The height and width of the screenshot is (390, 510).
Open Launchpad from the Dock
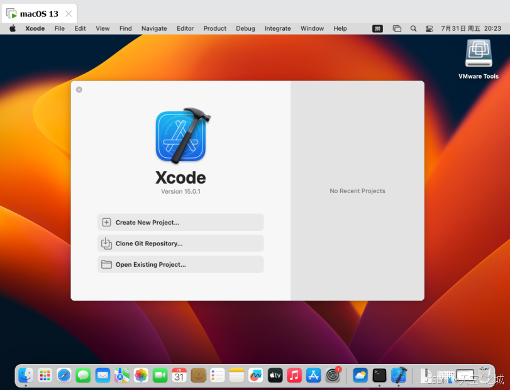tap(45, 376)
